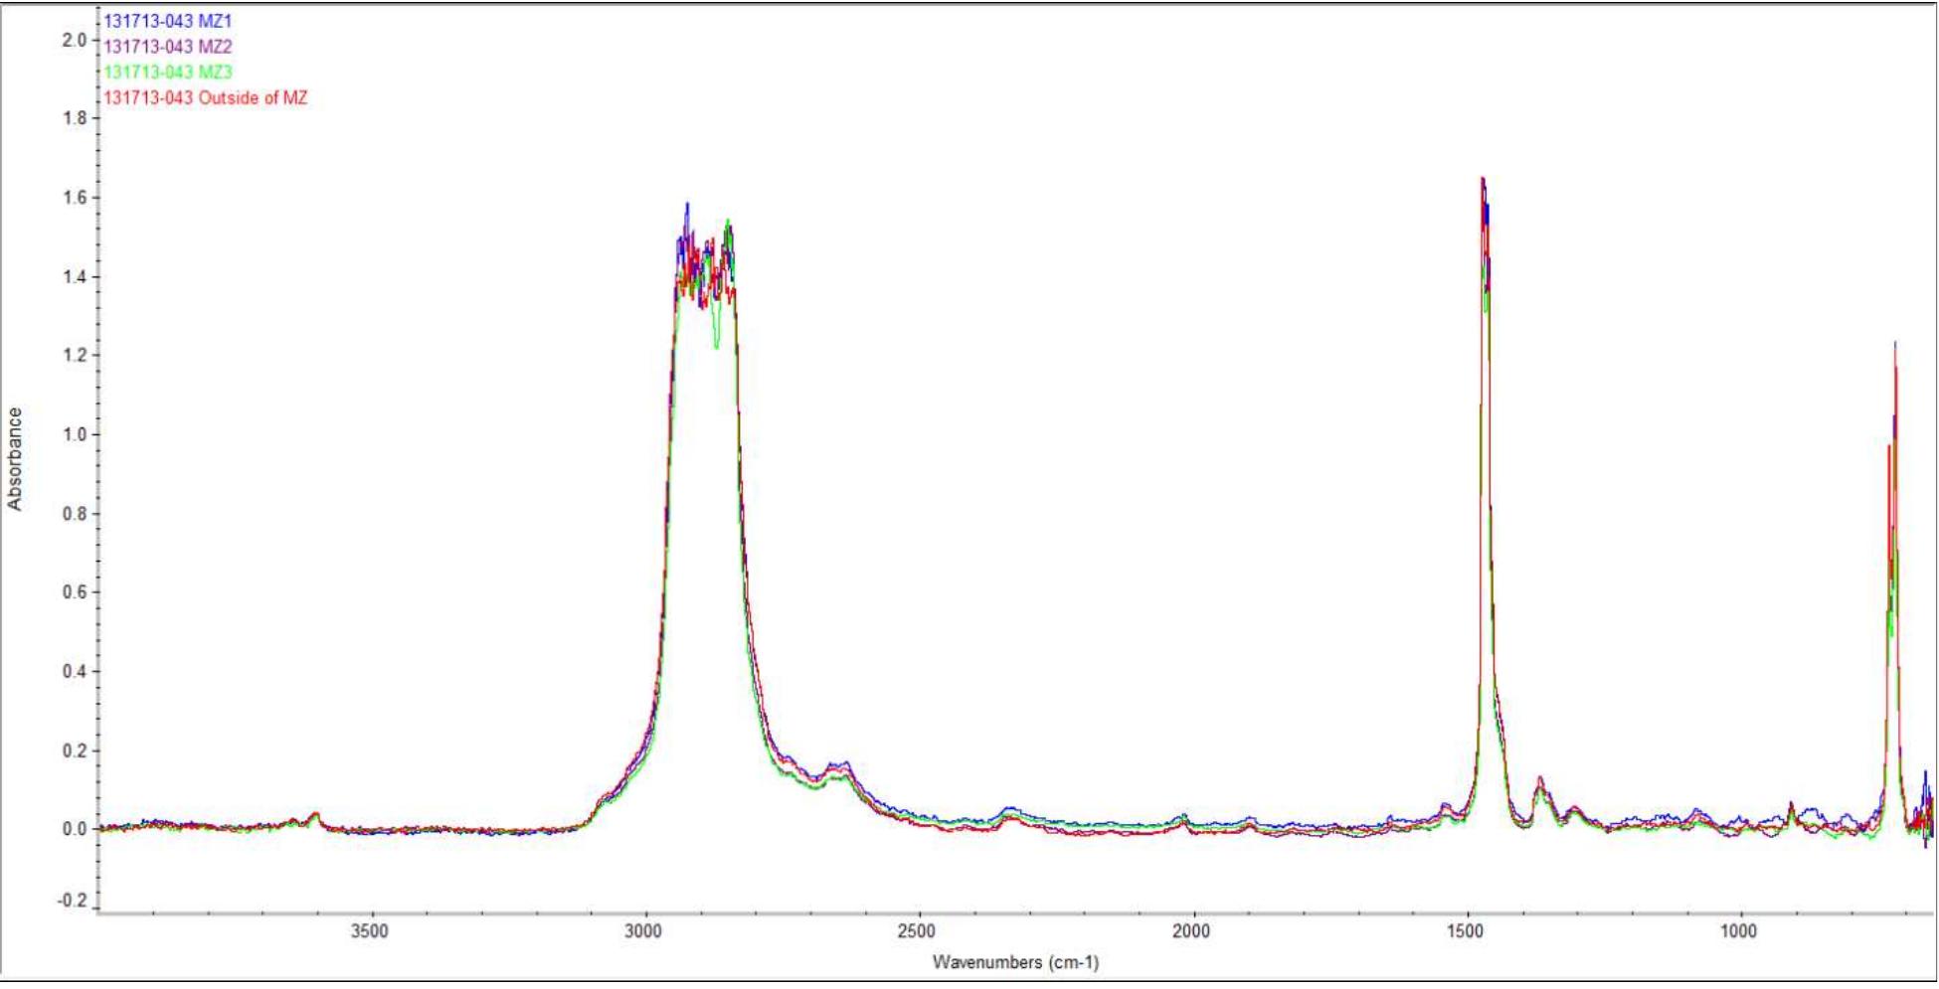Select the red 'Outside of MZ' spectrum label

(x=206, y=98)
